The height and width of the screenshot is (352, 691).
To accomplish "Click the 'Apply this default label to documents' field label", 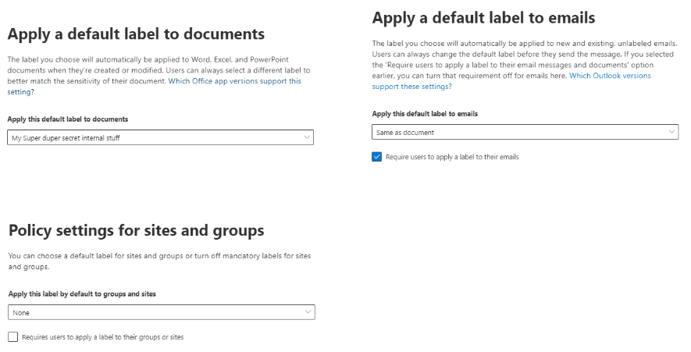I will pyautogui.click(x=68, y=119).
